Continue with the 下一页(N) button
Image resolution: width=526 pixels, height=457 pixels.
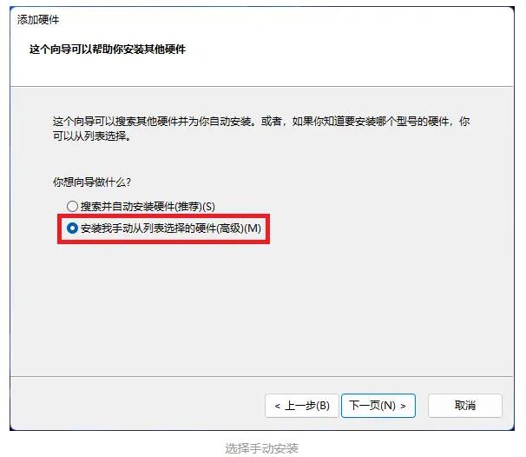tap(378, 406)
